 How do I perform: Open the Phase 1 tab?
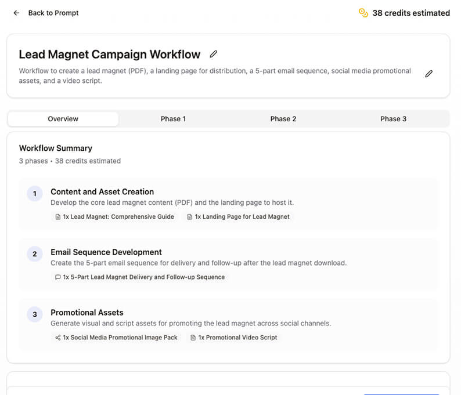pos(173,119)
